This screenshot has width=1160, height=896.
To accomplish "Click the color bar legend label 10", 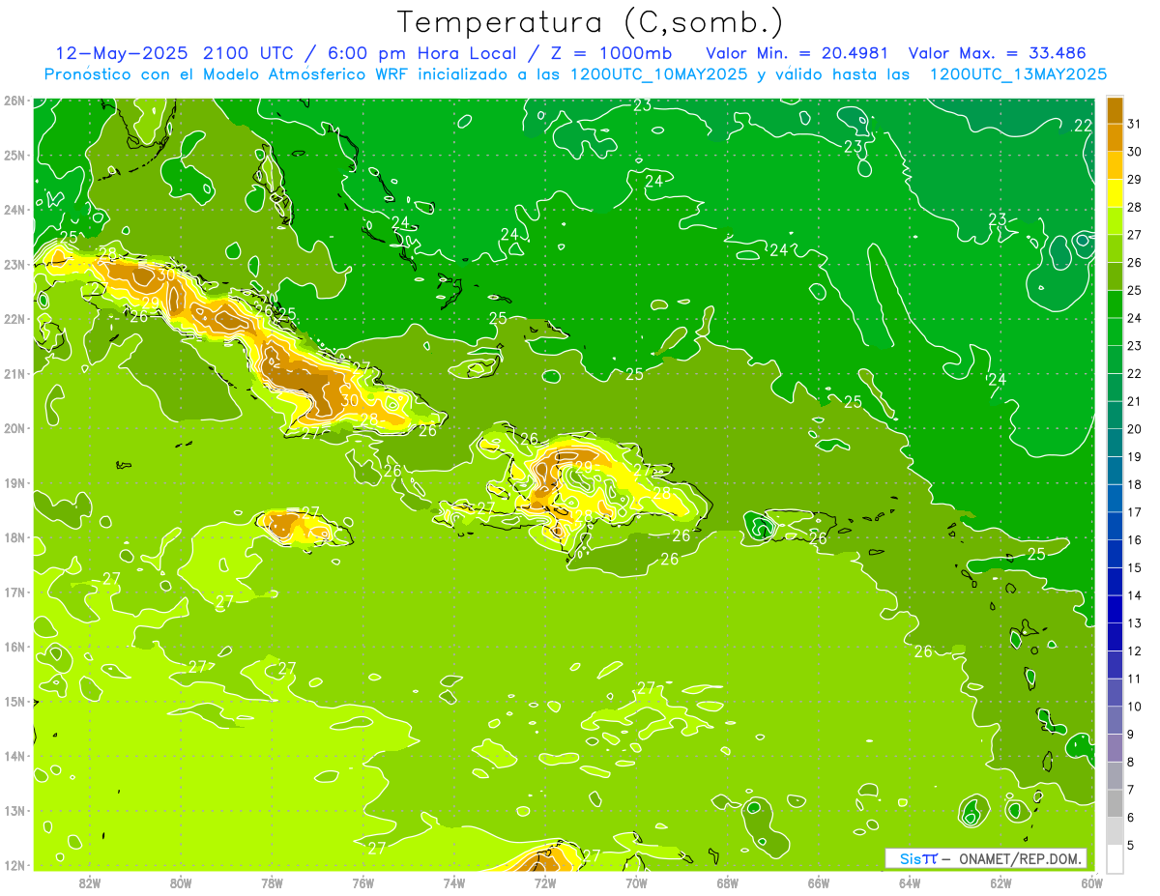I will (1135, 707).
